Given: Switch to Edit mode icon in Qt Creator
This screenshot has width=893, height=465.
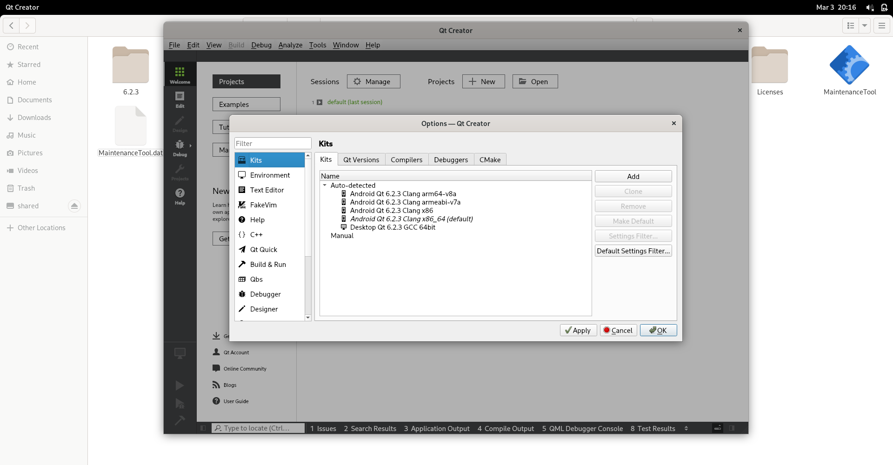Looking at the screenshot, I should point(180,99).
